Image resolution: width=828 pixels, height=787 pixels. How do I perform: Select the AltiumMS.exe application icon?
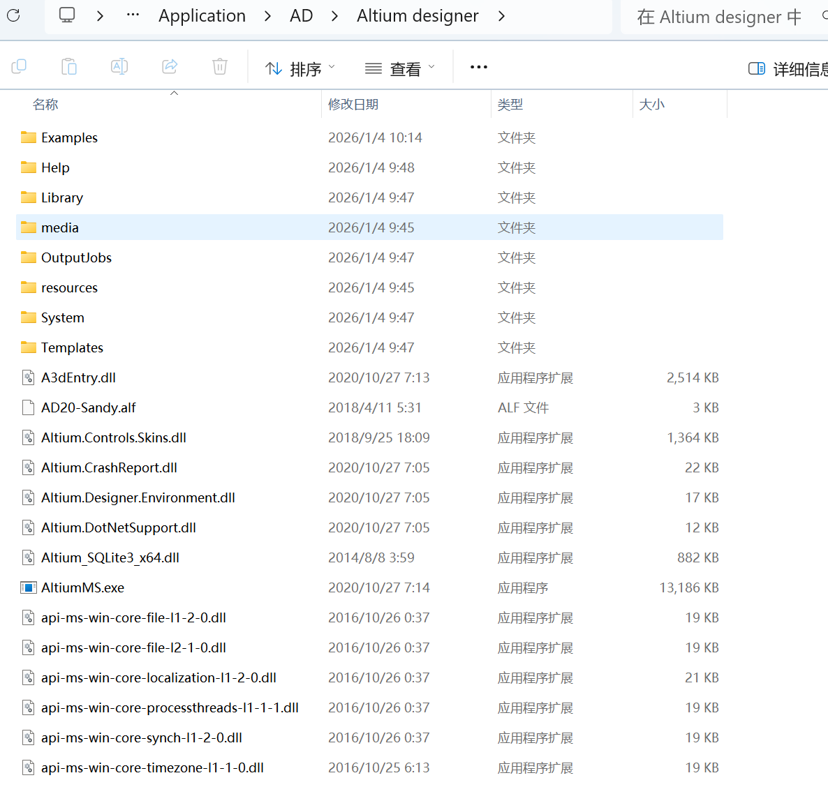29,587
